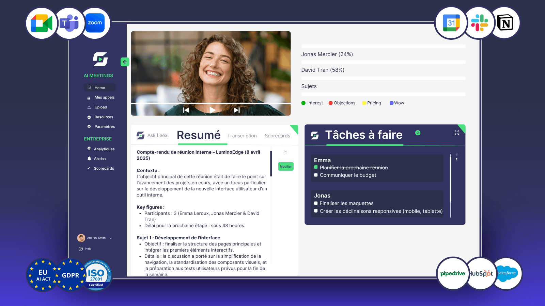Click the Salesforce cloud logo
545x306 pixels.
tap(507, 273)
